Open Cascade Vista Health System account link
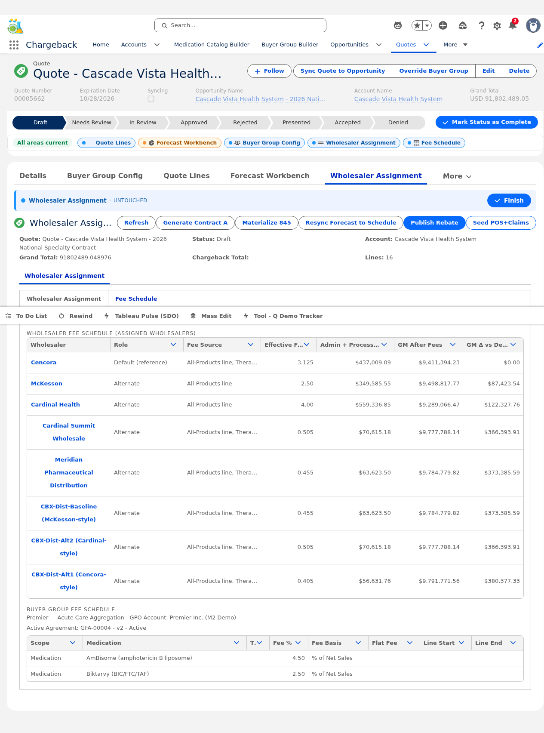Viewport: 544px width, 733px height. click(x=398, y=99)
